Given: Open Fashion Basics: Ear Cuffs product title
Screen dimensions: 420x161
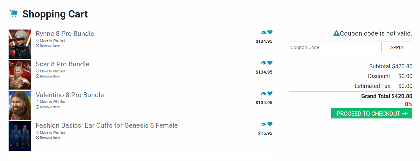Looking at the screenshot, I should coord(107,125).
